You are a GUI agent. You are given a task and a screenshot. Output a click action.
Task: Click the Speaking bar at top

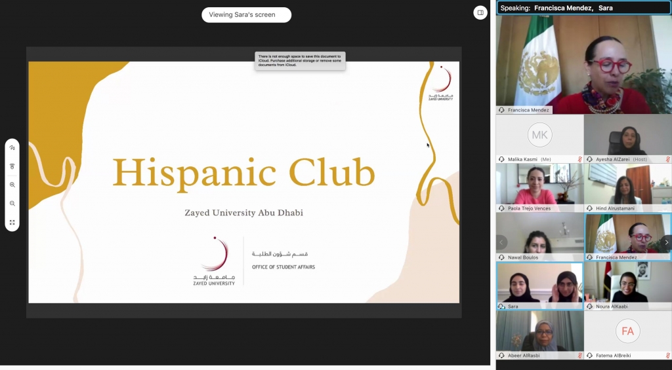point(583,8)
